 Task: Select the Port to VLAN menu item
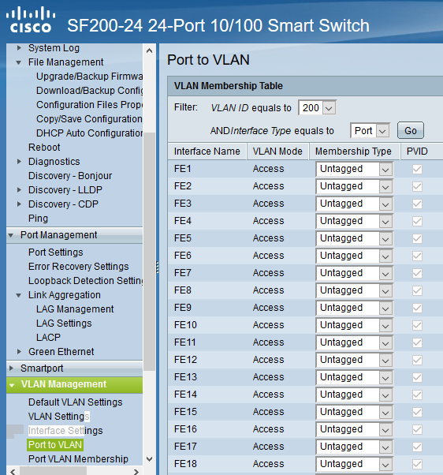55,445
